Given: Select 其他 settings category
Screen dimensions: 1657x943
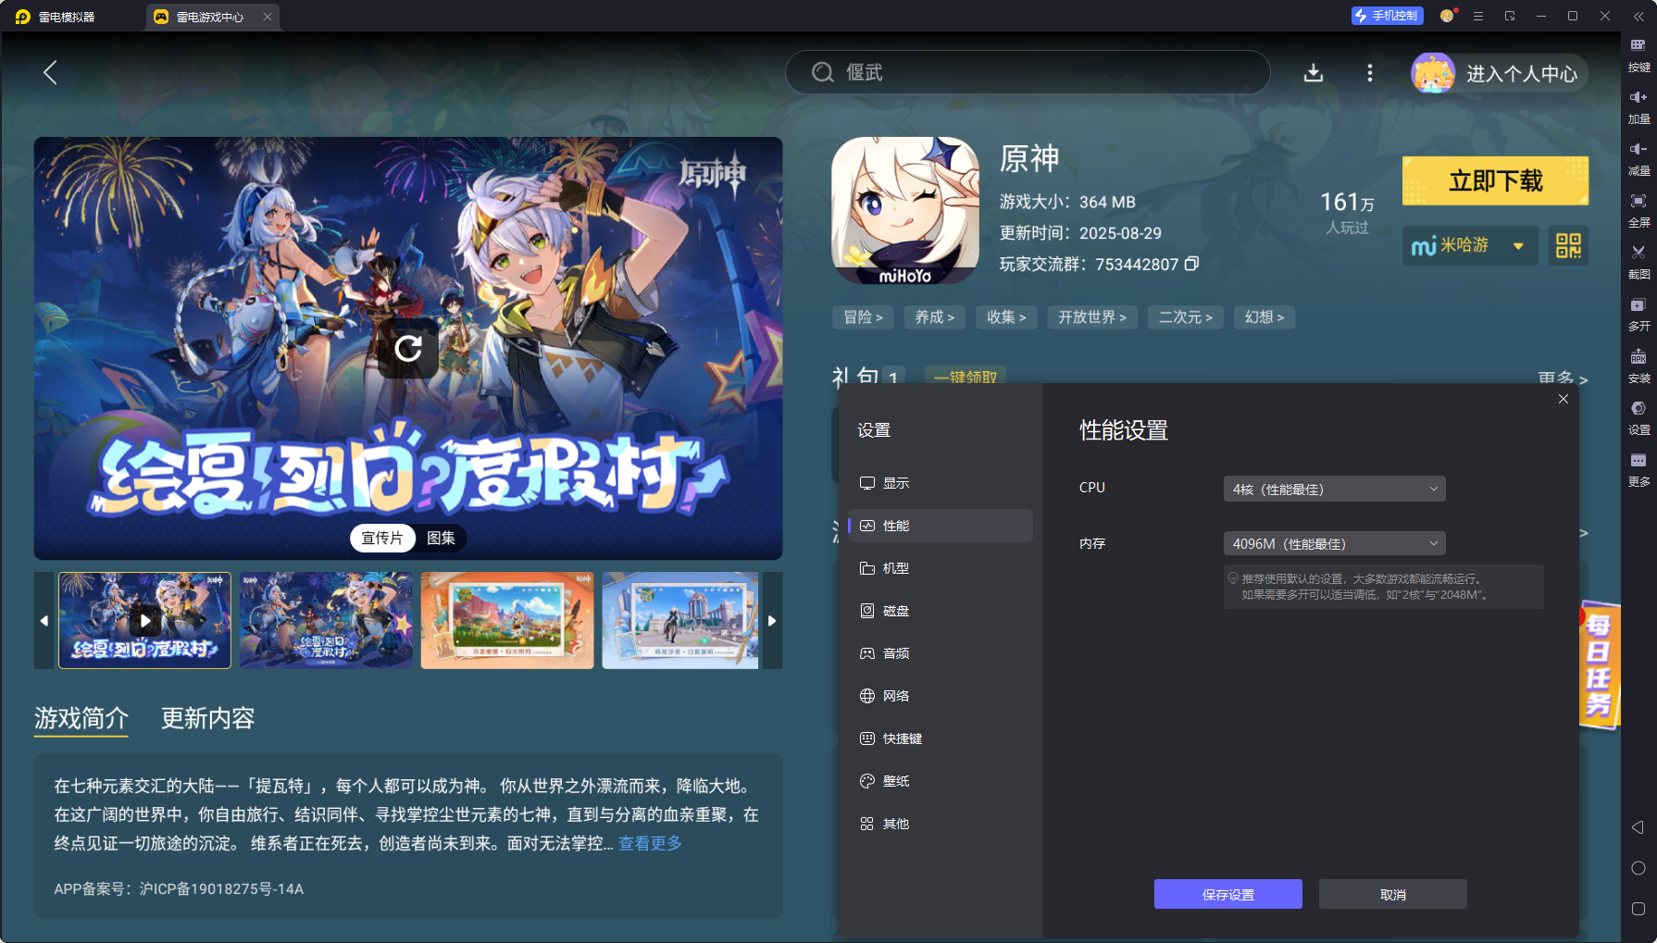Looking at the screenshot, I should pos(940,824).
